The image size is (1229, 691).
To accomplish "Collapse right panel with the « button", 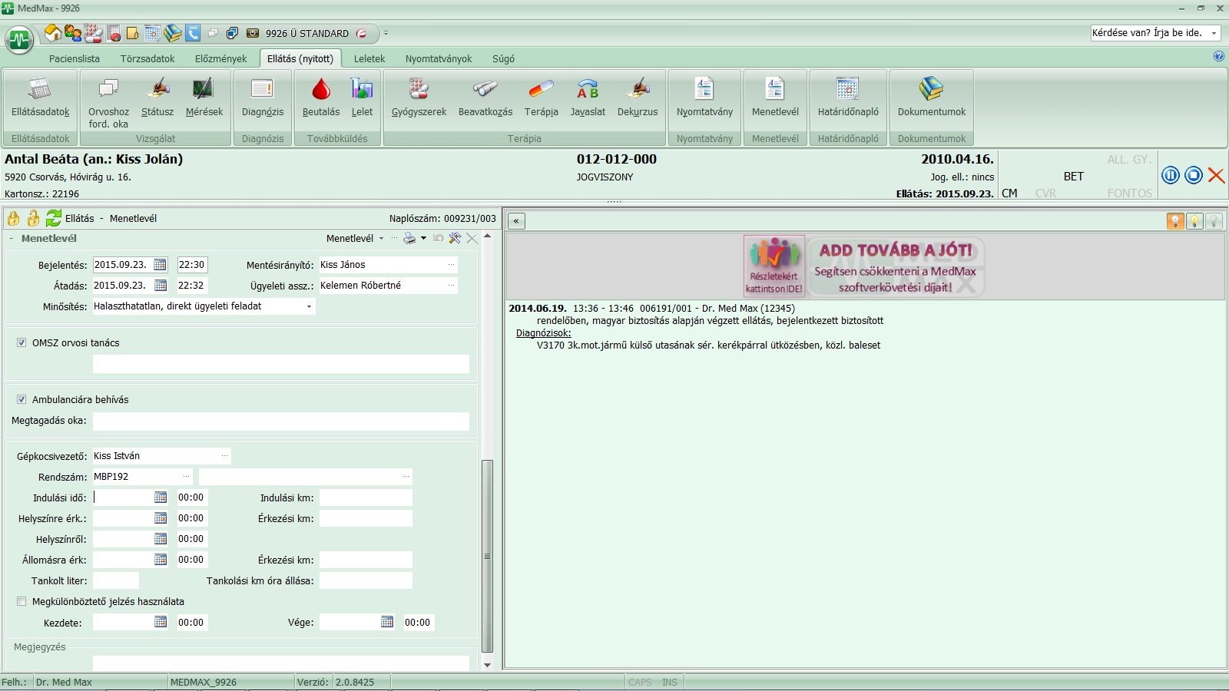I will (x=516, y=221).
